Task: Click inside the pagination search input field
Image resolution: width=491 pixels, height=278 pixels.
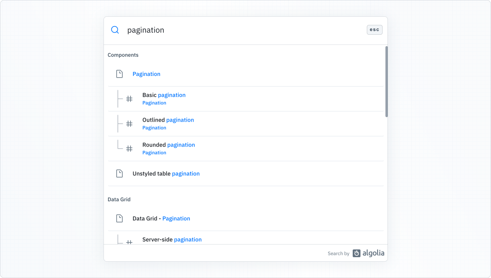Action: point(205,30)
